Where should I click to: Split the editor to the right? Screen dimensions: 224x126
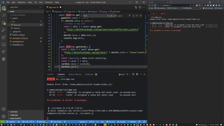point(140,7)
